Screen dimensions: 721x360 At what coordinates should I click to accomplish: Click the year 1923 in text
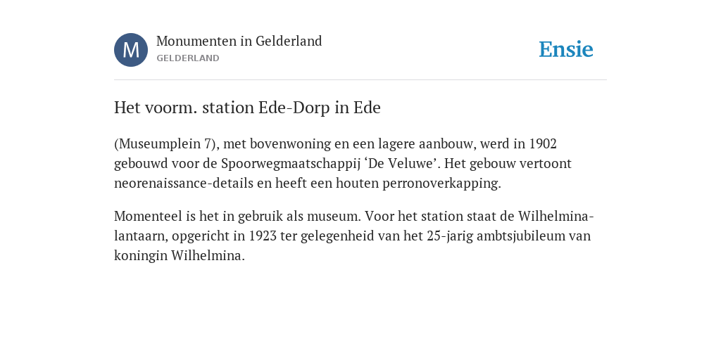(x=263, y=236)
